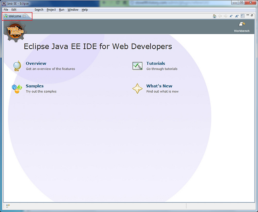Open the Help menu
The image size is (258, 212).
[x=85, y=10]
